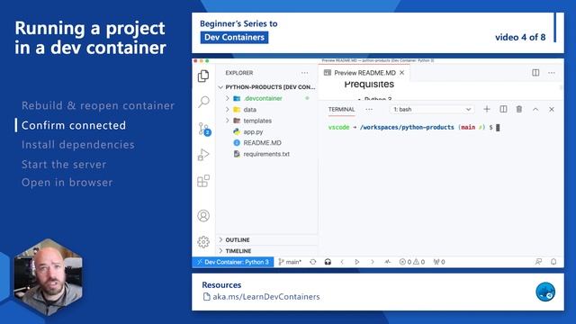The height and width of the screenshot is (324, 576).
Task: Split the terminal pane
Action: tap(503, 109)
